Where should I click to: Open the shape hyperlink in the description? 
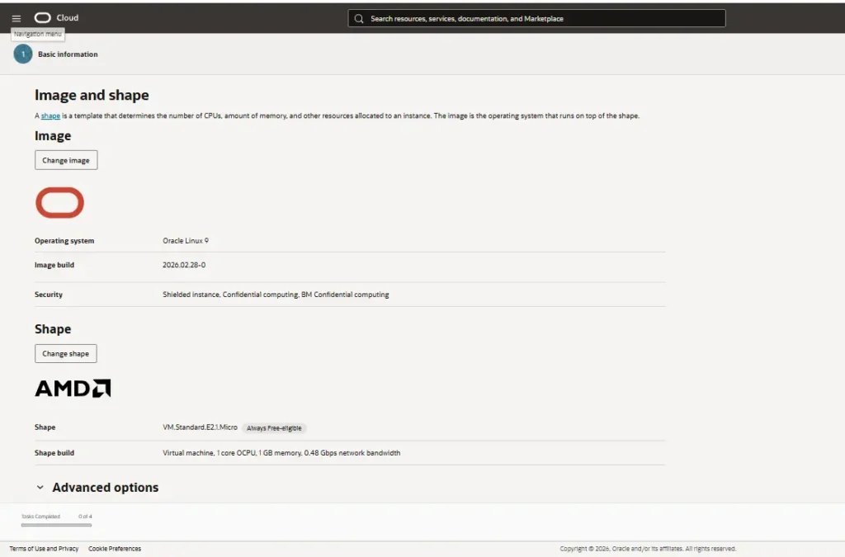(x=50, y=116)
